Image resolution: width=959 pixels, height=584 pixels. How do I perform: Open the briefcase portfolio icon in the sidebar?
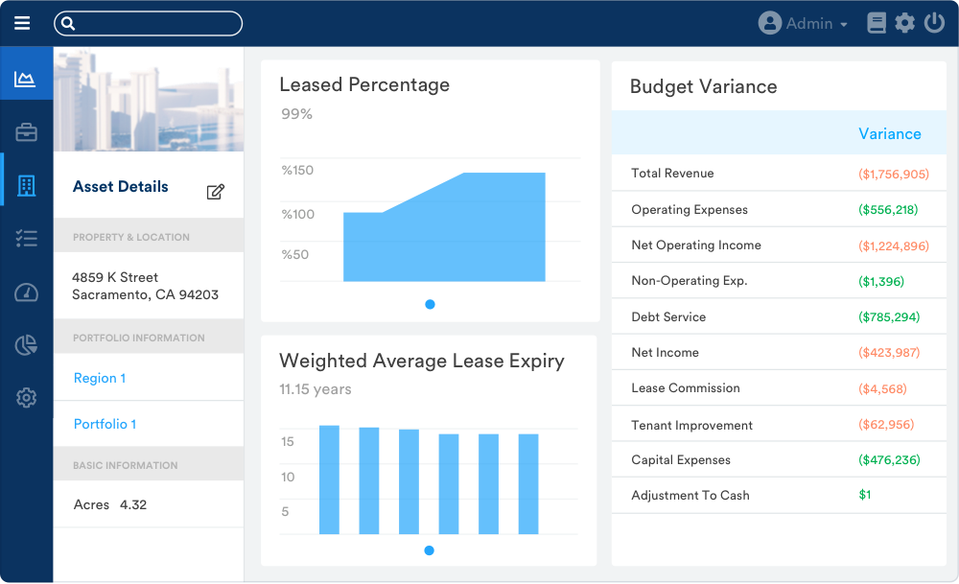26,130
